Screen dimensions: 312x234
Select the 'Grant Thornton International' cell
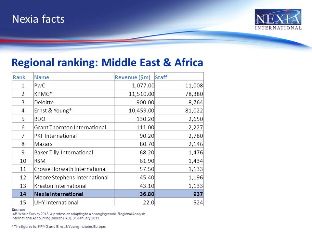[74, 127]
